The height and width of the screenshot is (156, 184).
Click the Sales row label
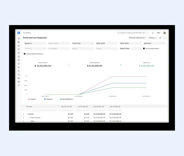click(x=32, y=121)
